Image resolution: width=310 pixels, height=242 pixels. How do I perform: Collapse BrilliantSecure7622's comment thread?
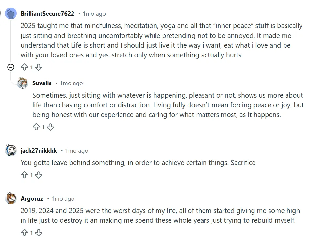point(11,68)
